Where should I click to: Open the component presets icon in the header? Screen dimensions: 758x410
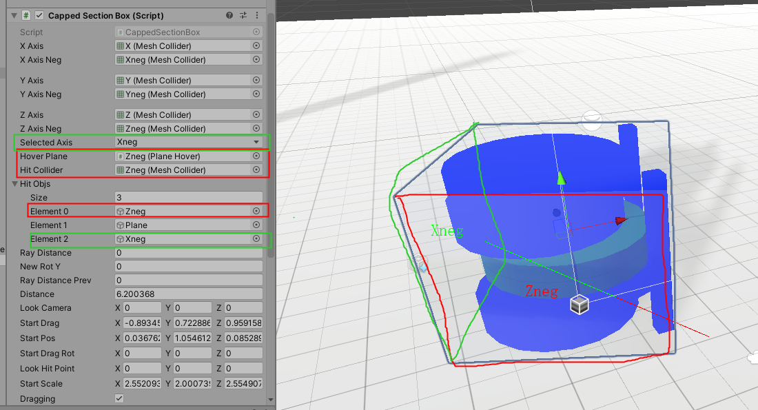243,15
